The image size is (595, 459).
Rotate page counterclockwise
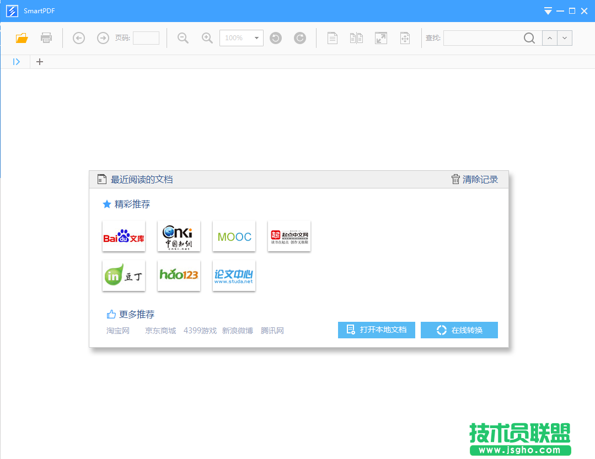[276, 38]
